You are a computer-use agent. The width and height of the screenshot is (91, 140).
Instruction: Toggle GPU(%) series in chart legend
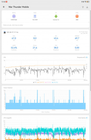click(x=55, y=82)
